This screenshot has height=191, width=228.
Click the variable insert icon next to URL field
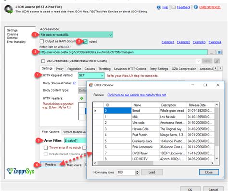[x=219, y=52]
